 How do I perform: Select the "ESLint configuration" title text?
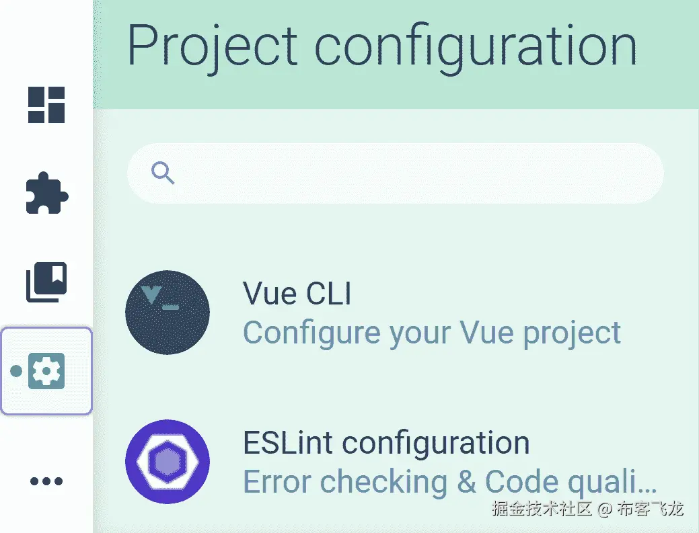386,443
